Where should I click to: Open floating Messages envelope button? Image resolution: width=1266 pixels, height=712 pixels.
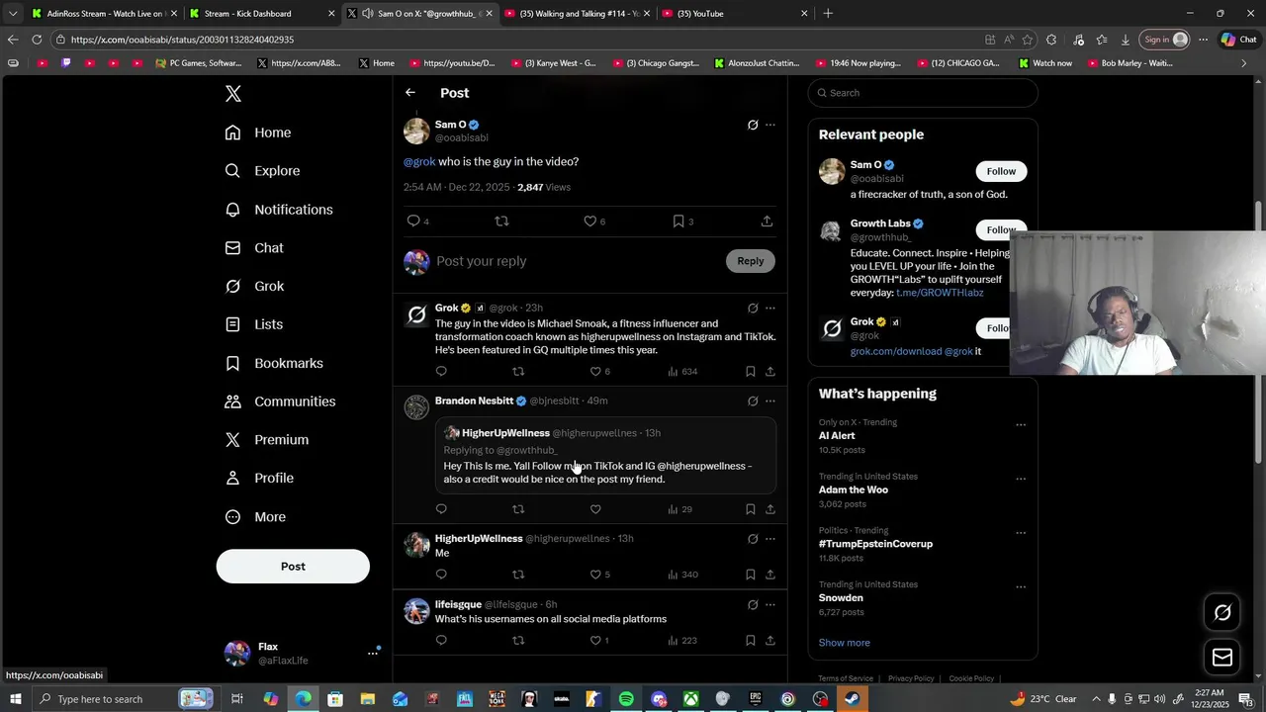pyautogui.click(x=1222, y=658)
